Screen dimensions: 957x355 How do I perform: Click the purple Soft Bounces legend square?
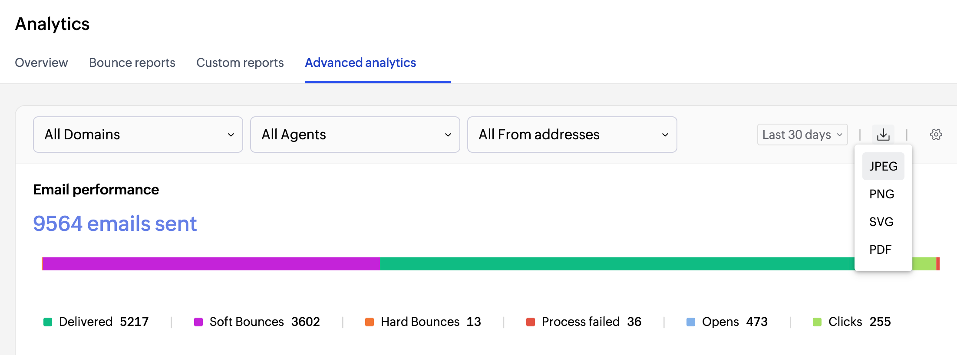pyautogui.click(x=198, y=322)
